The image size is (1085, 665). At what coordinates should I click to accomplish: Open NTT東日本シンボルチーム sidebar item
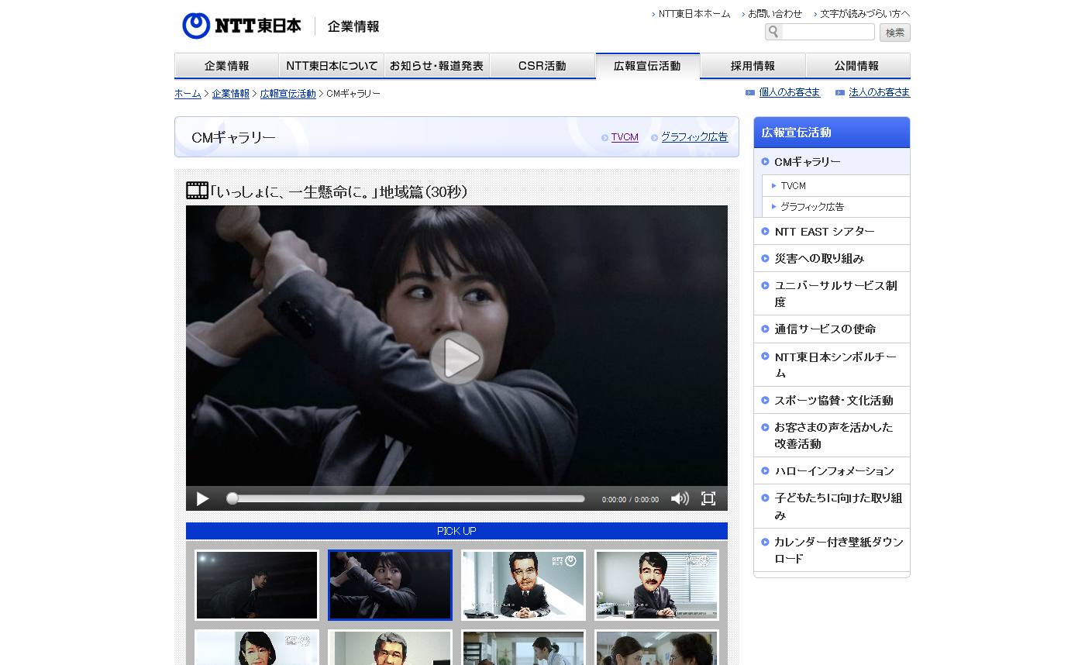[832, 365]
